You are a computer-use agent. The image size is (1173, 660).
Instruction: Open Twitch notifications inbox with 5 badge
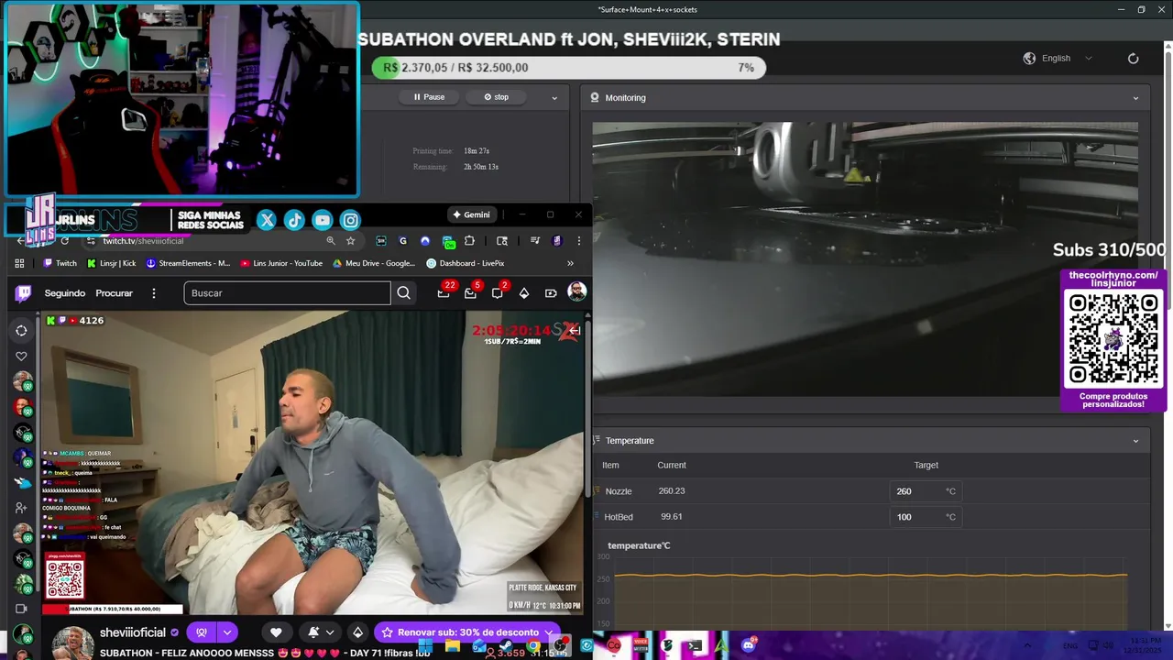470,293
